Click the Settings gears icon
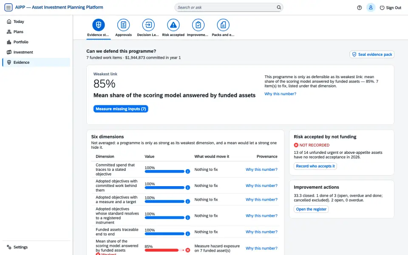408x255 pixels. coord(9,247)
